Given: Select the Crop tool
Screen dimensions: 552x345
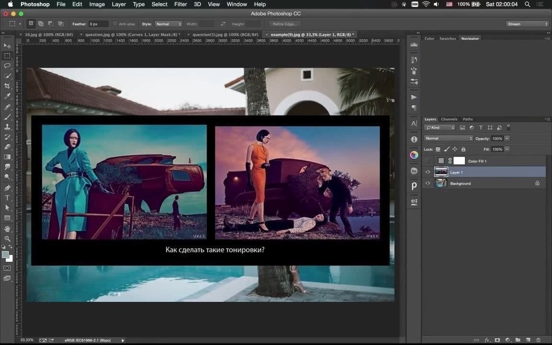Looking at the screenshot, I should [x=7, y=86].
